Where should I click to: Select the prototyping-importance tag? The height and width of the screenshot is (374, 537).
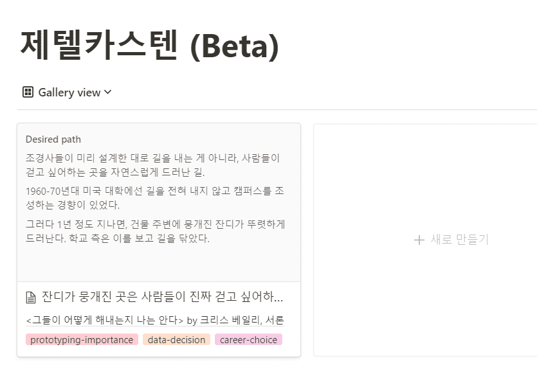(82, 340)
